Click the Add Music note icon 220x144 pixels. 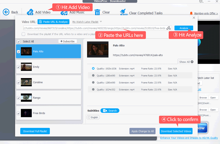tap(64, 13)
